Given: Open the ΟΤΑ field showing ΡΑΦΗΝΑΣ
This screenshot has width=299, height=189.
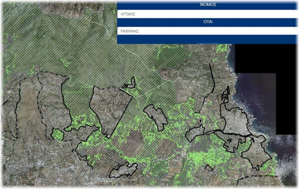Looking at the screenshot, I should click(x=206, y=31).
